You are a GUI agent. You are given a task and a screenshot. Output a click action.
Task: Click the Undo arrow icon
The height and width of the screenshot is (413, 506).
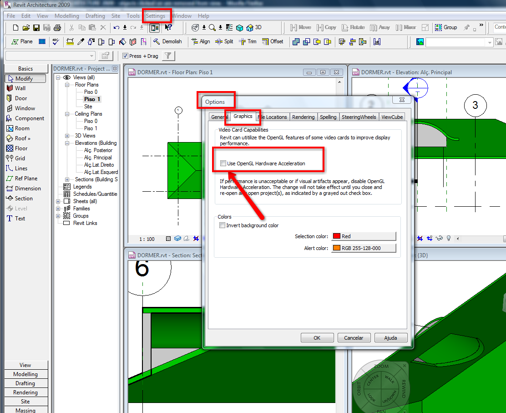pos(116,28)
